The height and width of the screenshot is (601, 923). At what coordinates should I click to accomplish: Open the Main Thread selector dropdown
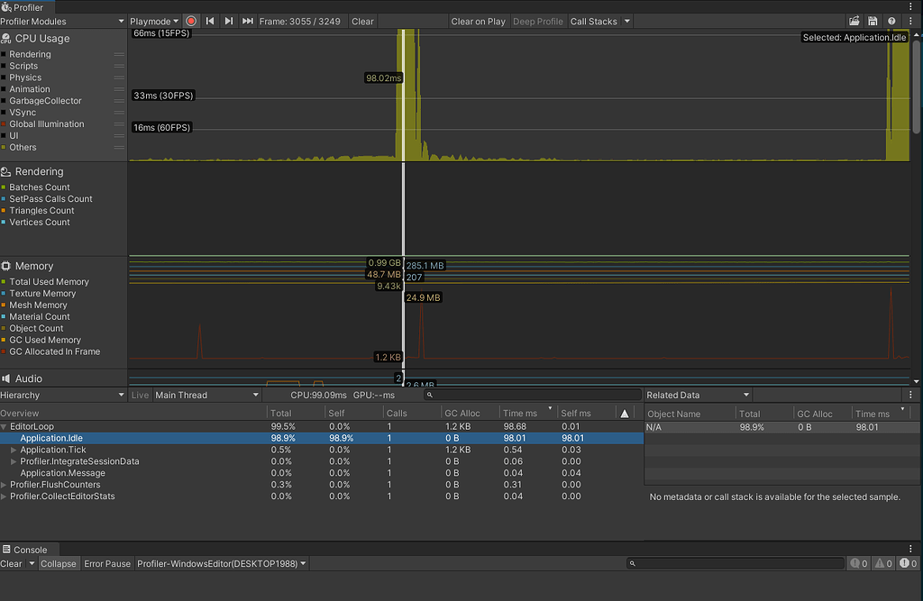coord(207,395)
